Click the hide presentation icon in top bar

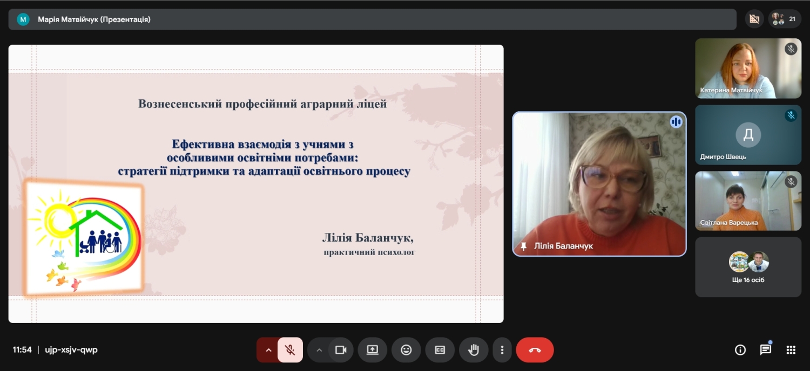pyautogui.click(x=754, y=19)
